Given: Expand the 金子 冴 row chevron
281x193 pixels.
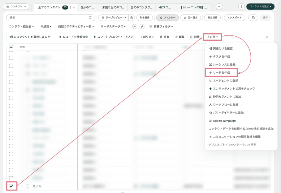Looking at the screenshot, I should click(22, 186).
